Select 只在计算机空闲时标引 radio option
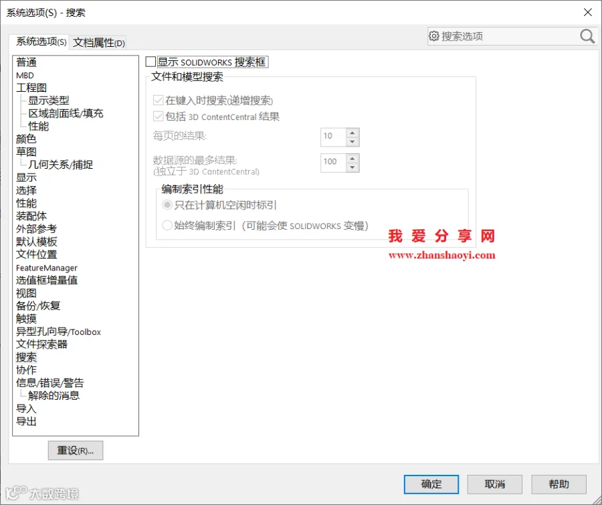The width and height of the screenshot is (602, 505). 167,205
